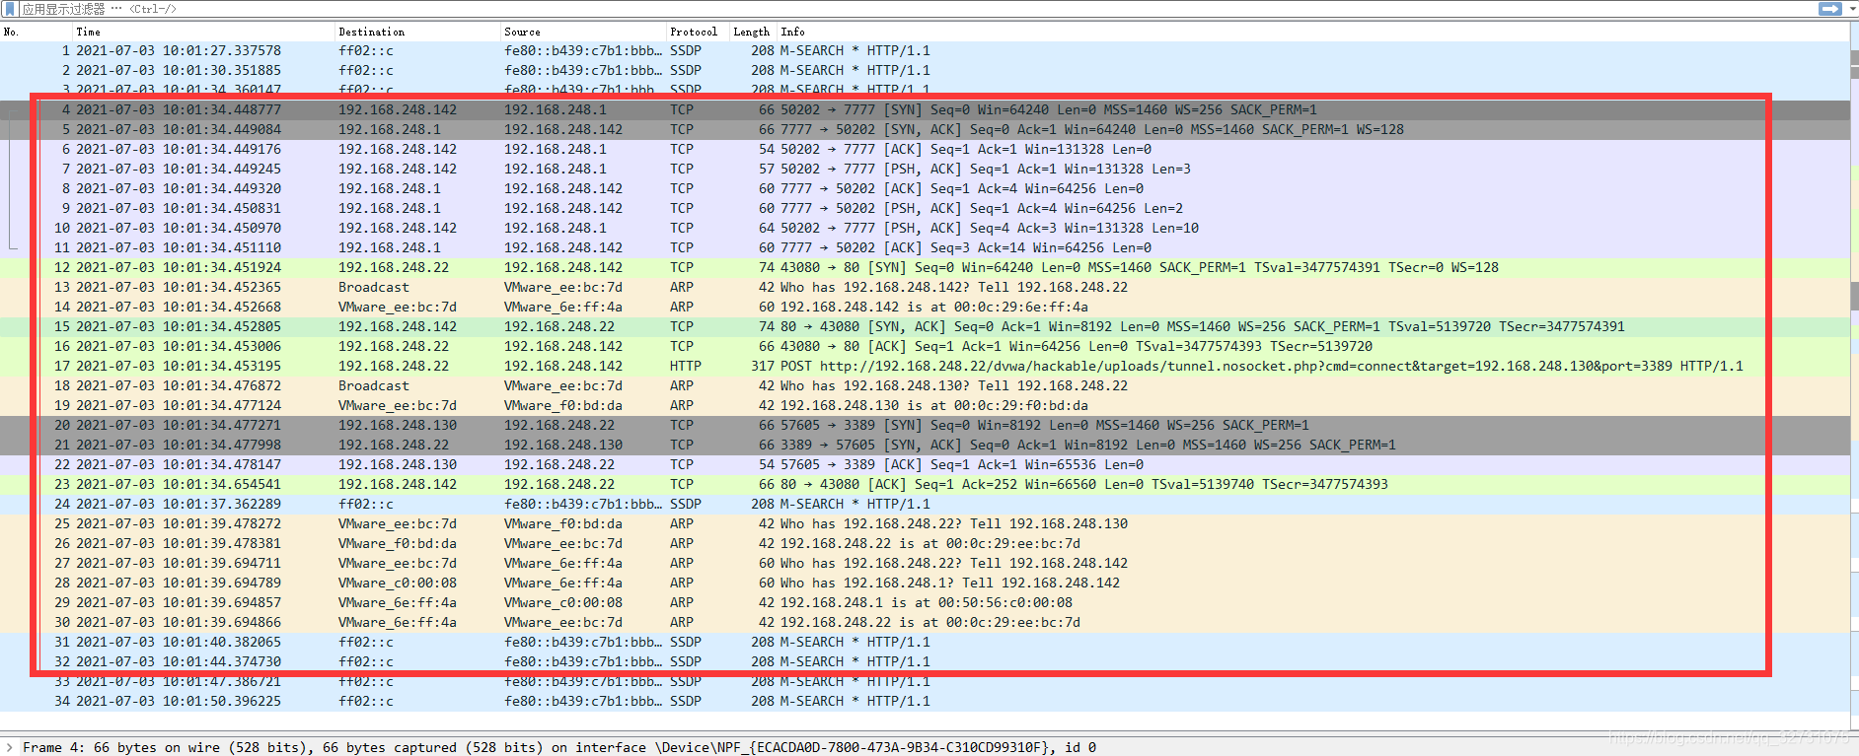The height and width of the screenshot is (756, 1859).
Task: Sort by the Source column header
Action: [583, 32]
